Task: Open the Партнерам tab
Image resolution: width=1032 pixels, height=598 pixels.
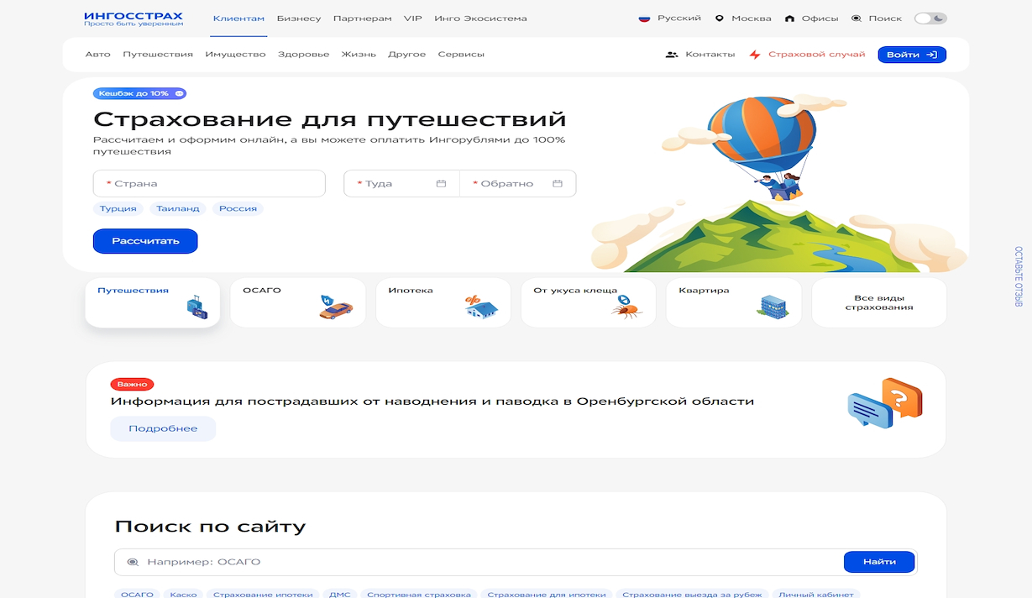Action: pyautogui.click(x=362, y=18)
